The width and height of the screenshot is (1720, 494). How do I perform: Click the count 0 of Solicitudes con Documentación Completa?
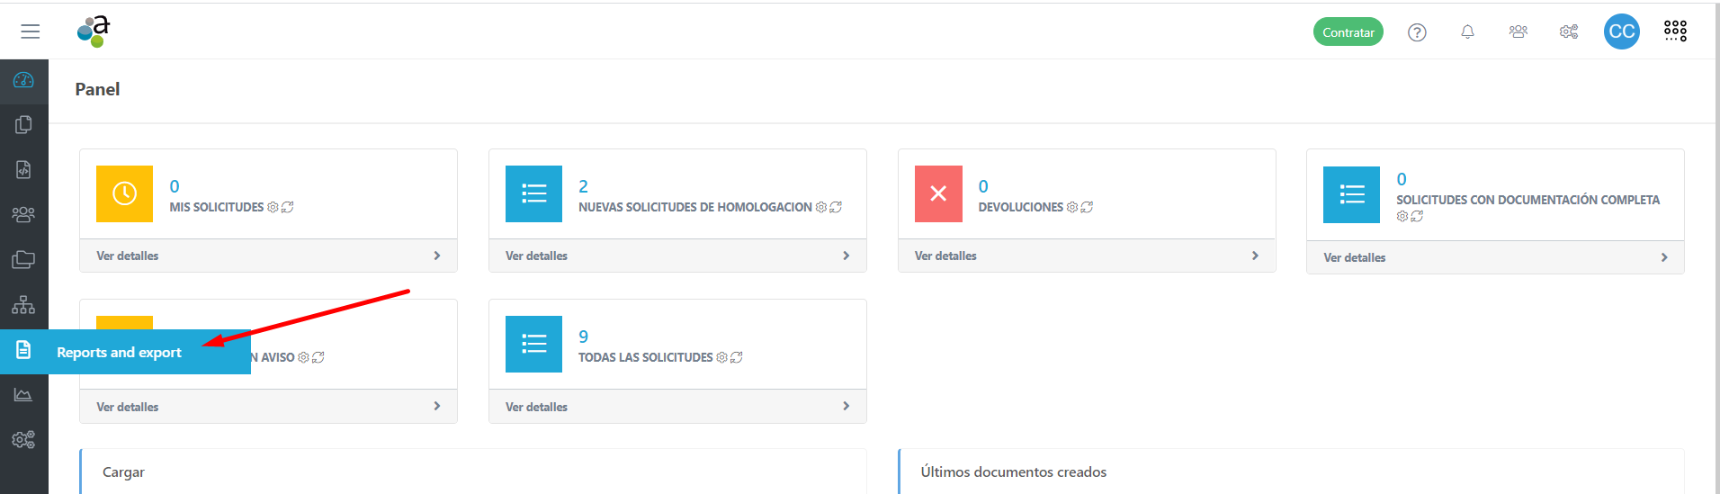tap(1402, 179)
